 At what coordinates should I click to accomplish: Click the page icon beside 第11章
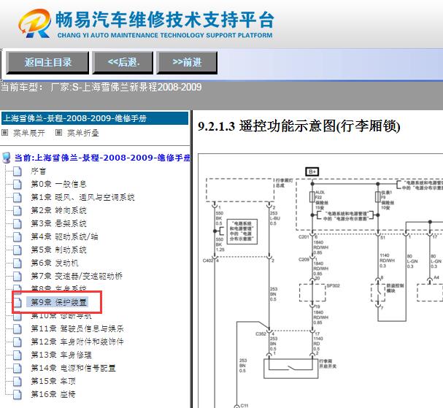[18, 328]
